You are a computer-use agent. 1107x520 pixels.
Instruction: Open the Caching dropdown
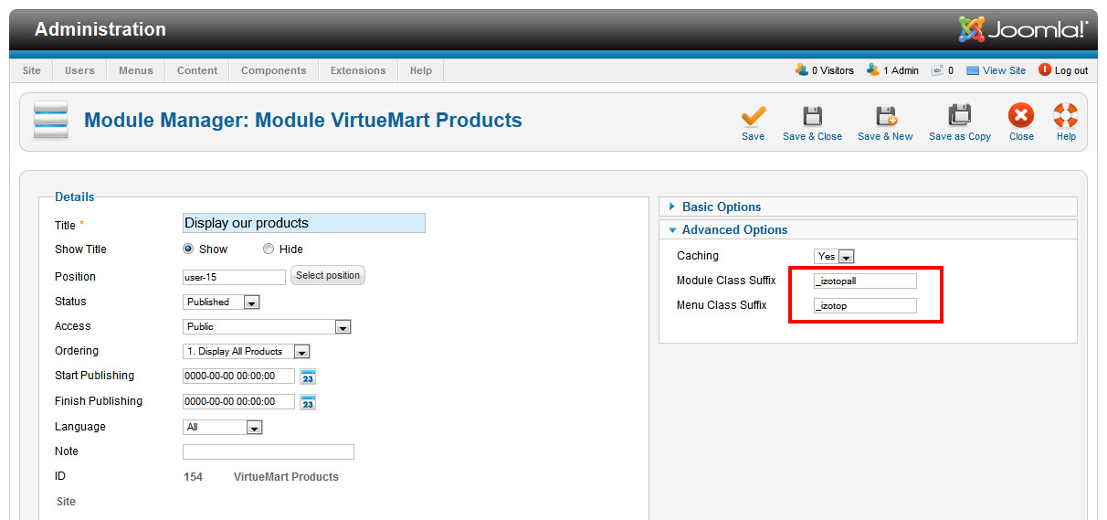tap(834, 257)
